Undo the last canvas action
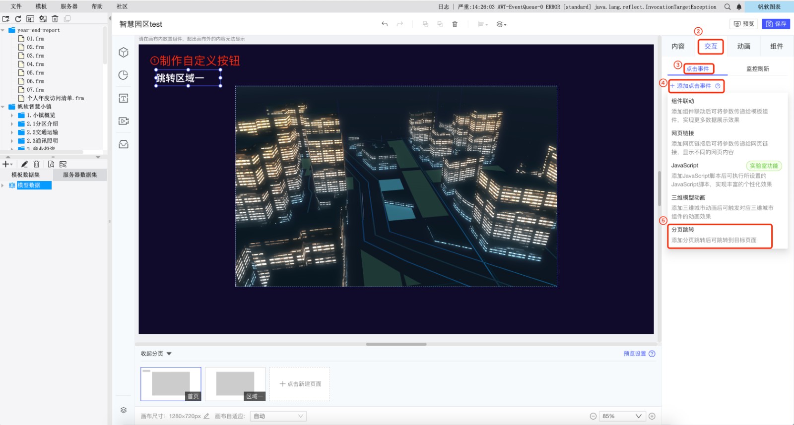 pyautogui.click(x=385, y=24)
